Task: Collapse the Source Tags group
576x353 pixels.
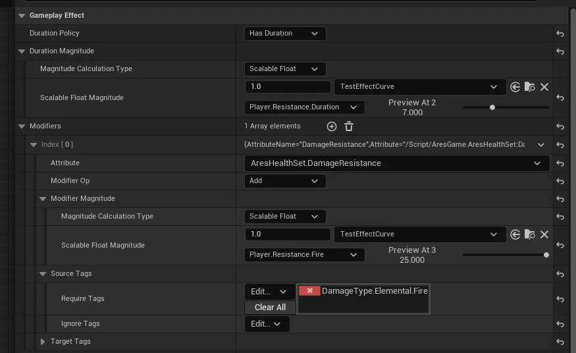Action: (43, 274)
